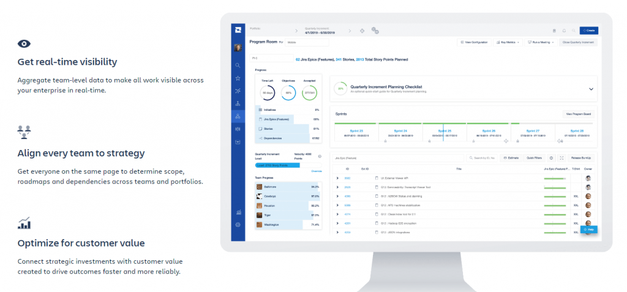Screen dimensions: 627x292
Task: Open starred items from sidebar star icon
Action: 238,78
